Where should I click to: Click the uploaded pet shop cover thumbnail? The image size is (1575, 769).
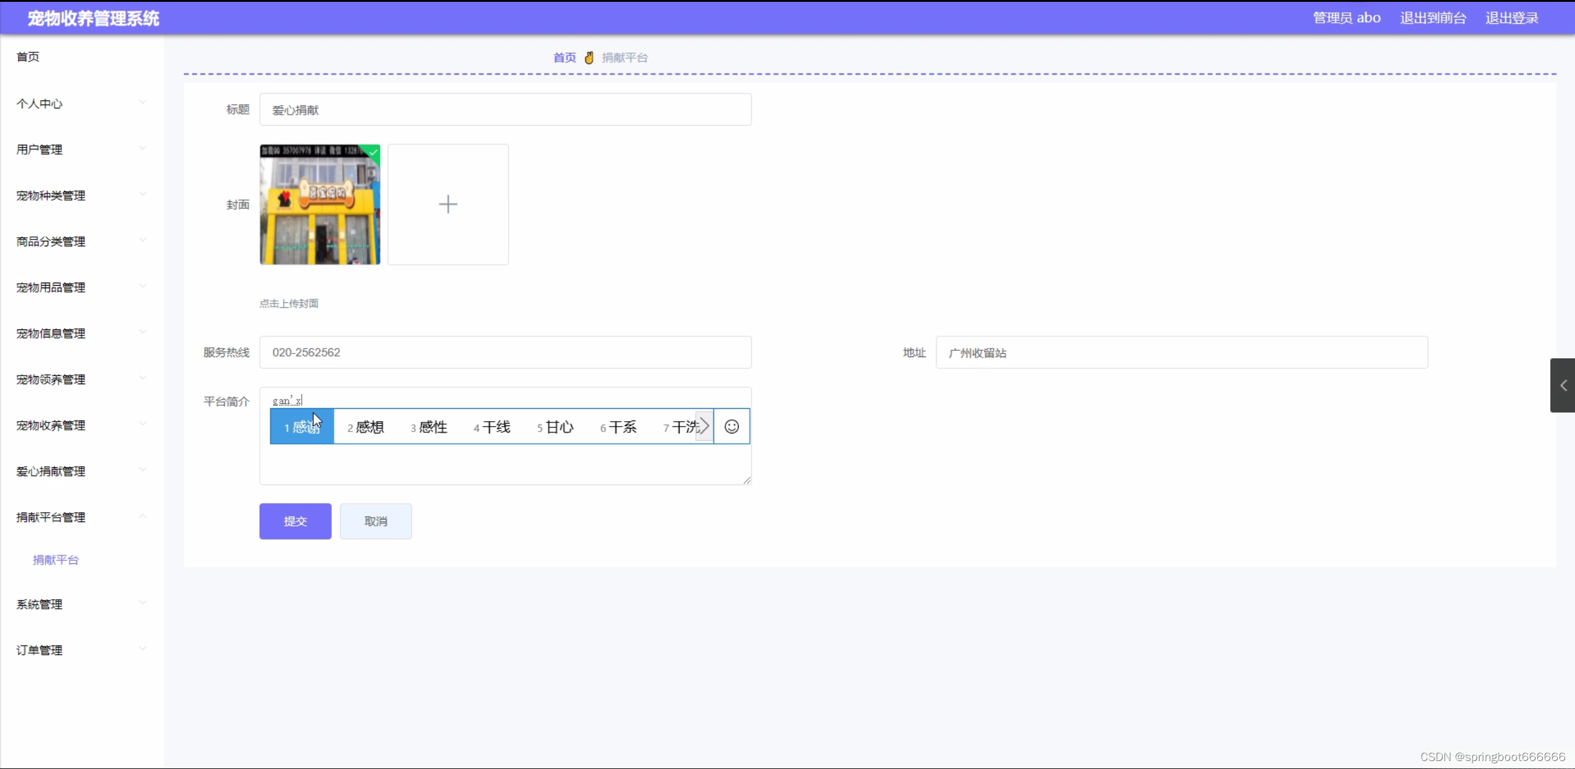pos(320,205)
